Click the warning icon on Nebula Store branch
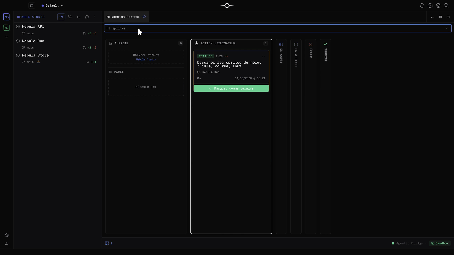454x255 pixels. tap(39, 62)
